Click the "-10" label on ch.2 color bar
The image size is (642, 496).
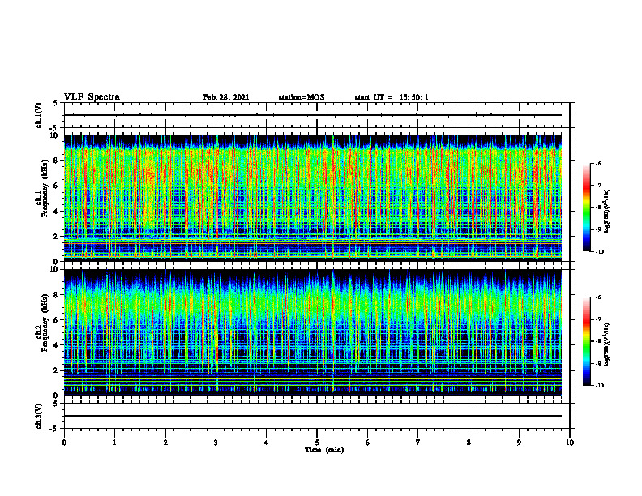tap(600, 385)
